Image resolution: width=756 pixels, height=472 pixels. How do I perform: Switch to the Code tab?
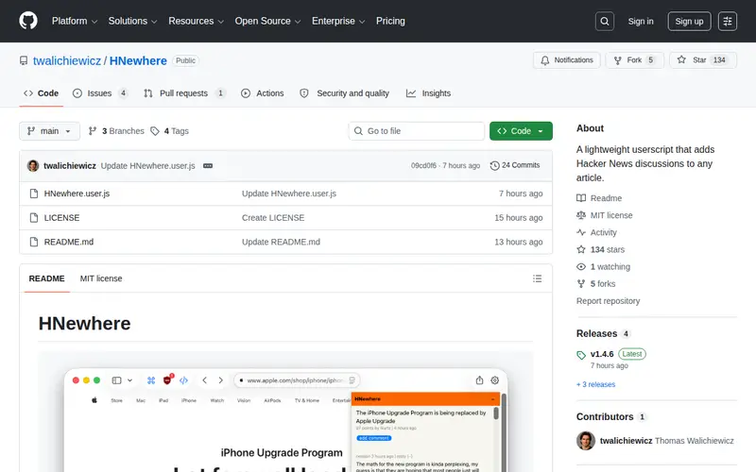42,93
